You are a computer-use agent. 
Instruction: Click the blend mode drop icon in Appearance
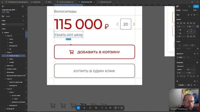pos(197,54)
